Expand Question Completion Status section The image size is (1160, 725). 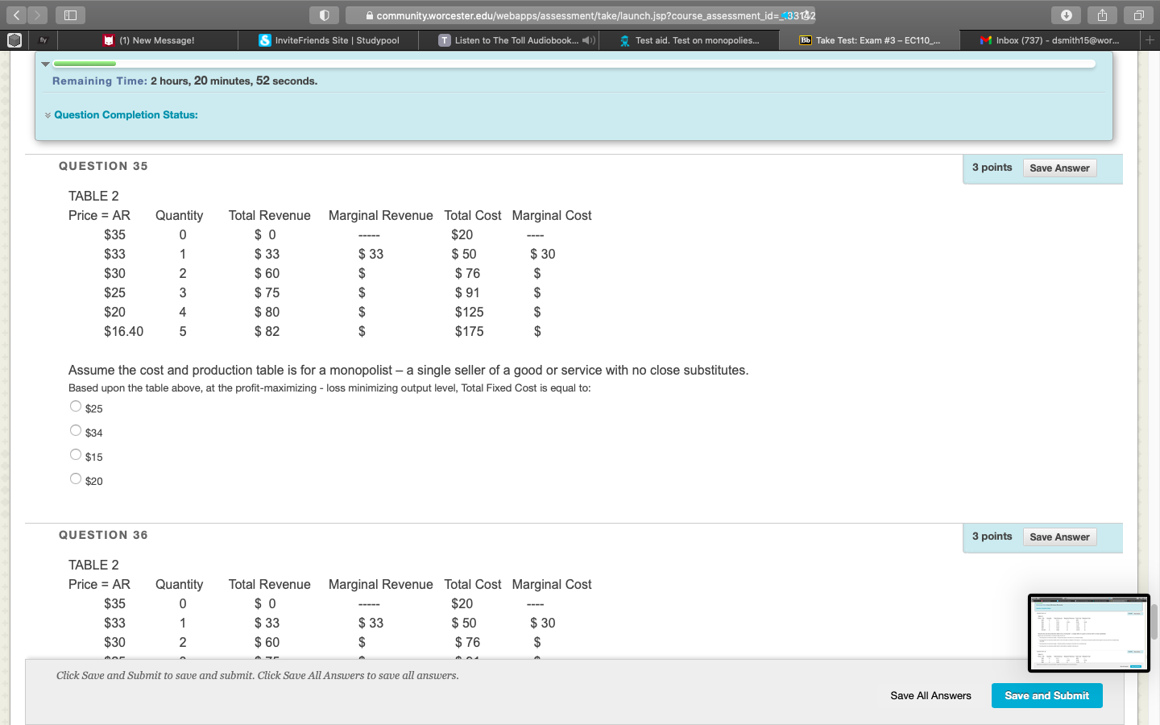click(125, 115)
